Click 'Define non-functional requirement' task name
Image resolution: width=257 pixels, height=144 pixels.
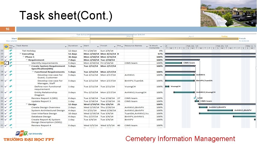(48, 88)
